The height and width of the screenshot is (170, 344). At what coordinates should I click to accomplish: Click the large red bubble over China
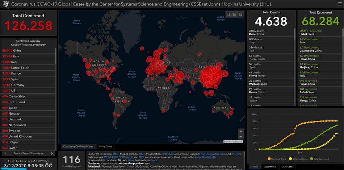(x=211, y=76)
